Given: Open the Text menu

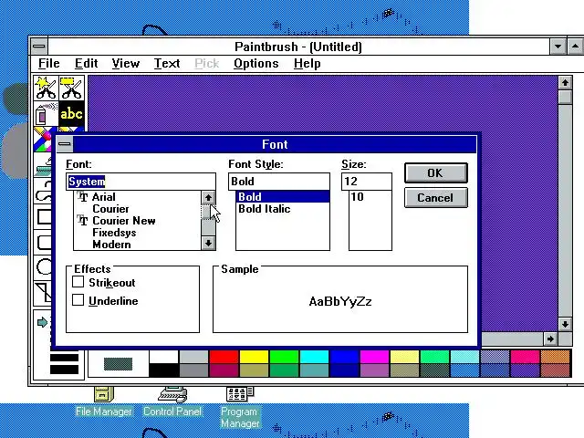Looking at the screenshot, I should (167, 64).
